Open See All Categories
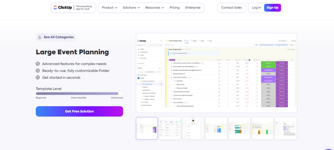This screenshot has height=150, width=334. click(56, 37)
